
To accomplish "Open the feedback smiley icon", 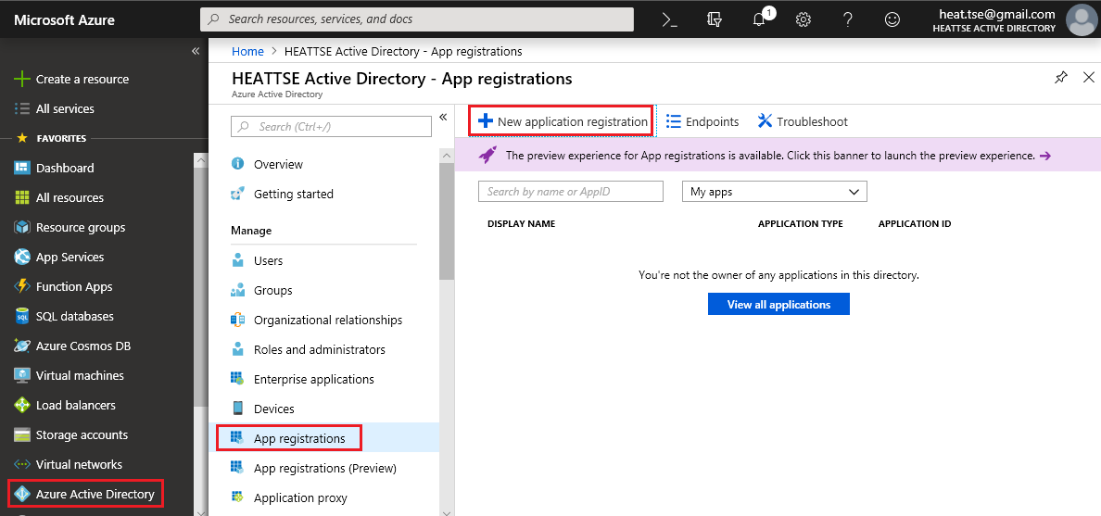I will click(892, 19).
